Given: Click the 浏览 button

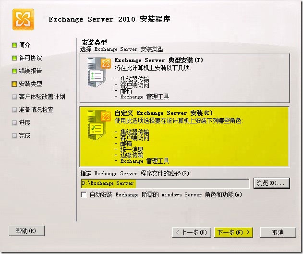Looking at the screenshot, I should tap(271, 183).
